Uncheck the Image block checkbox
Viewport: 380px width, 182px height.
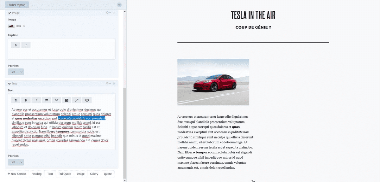point(9,13)
